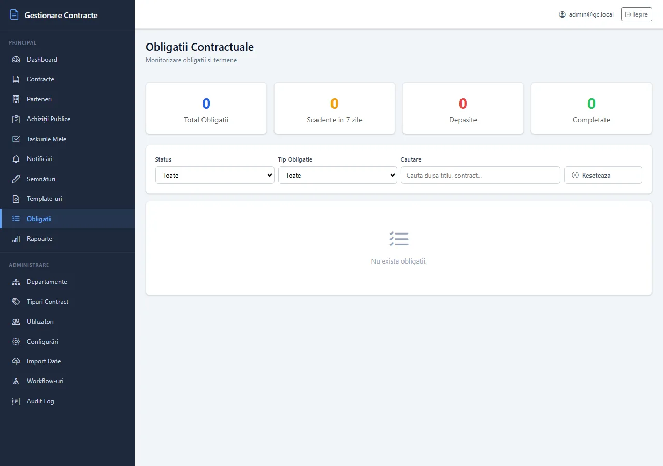Click the Scadente in 7 zile card
This screenshot has height=466, width=663.
335,108
